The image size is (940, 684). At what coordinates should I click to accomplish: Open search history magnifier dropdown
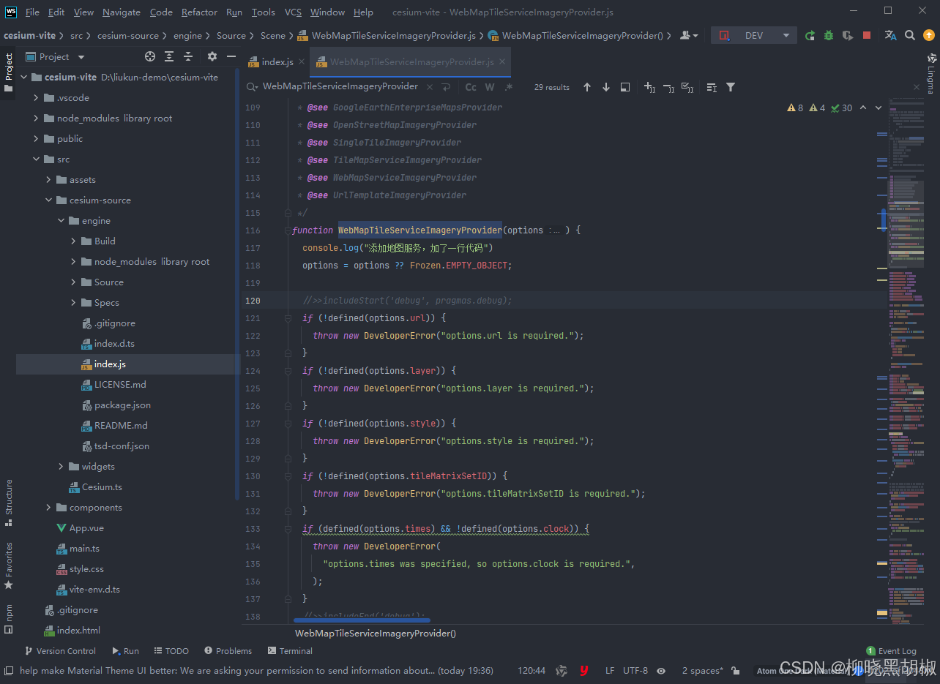click(252, 87)
